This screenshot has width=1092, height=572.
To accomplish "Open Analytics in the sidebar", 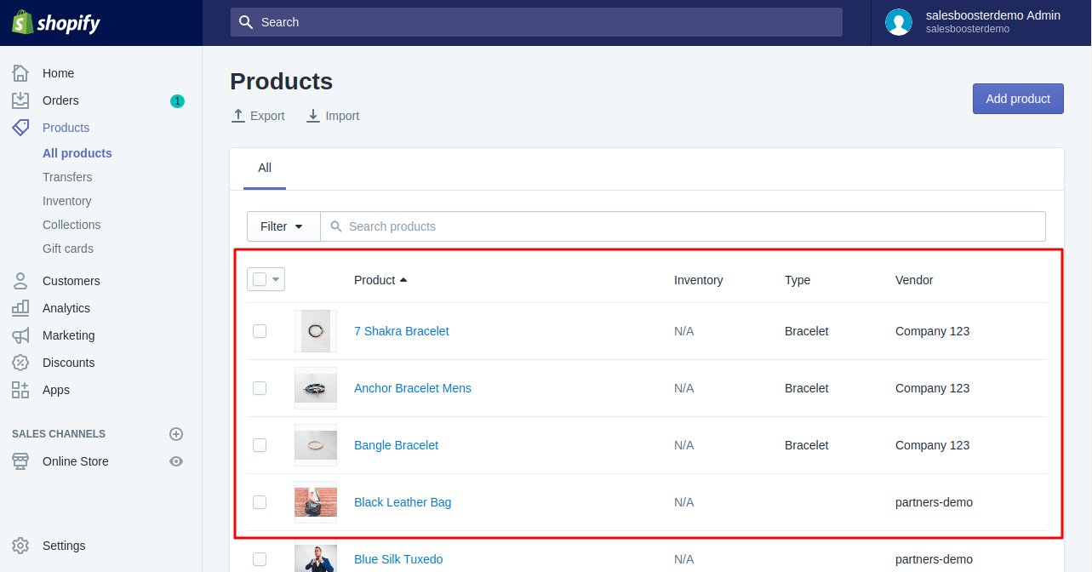I will point(66,308).
